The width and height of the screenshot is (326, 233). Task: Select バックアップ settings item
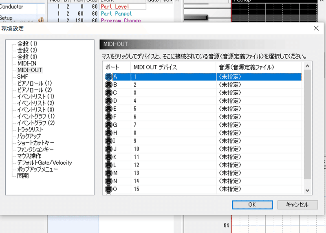[29, 136]
